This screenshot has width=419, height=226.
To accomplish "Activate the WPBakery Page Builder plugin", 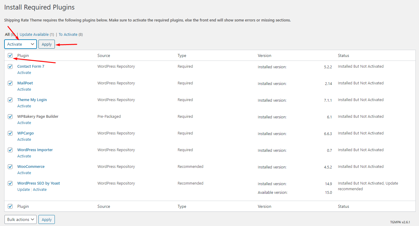I will click(24, 123).
